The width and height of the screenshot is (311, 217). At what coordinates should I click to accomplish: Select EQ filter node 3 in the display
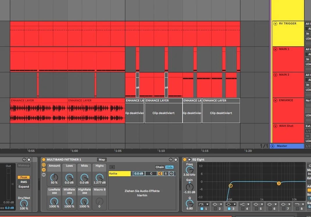[x=279, y=184]
